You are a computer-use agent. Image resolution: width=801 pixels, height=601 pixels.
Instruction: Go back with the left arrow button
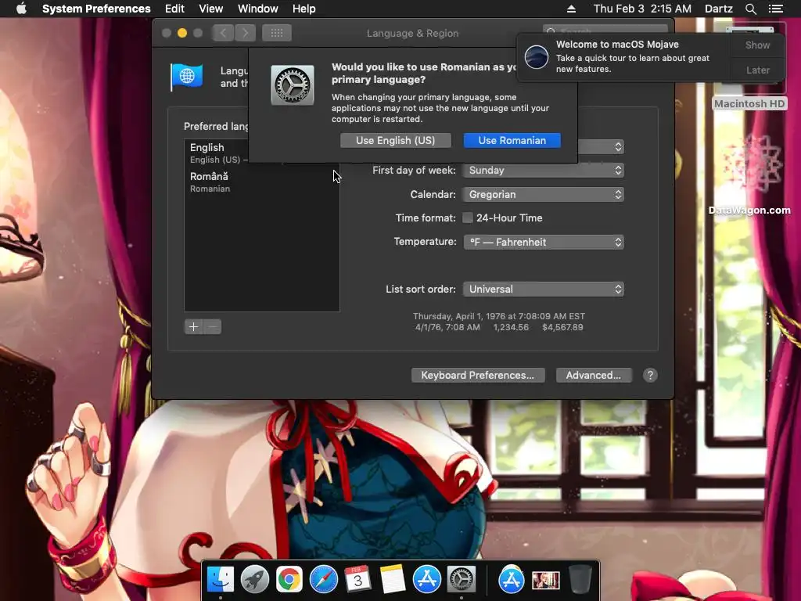coord(223,33)
